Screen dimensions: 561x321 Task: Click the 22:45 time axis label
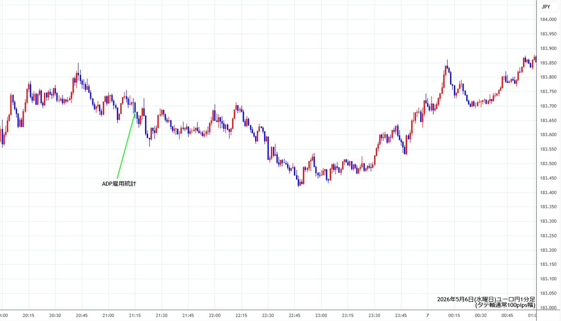294,315
